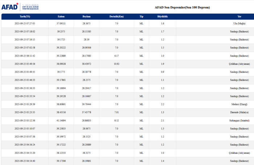Click the Büyüklük column header
The image size is (254, 165).
pyautogui.click(x=162, y=17)
